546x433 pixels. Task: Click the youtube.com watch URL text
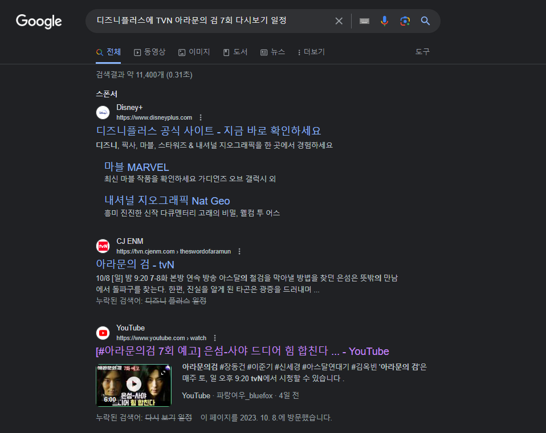pyautogui.click(x=161, y=338)
